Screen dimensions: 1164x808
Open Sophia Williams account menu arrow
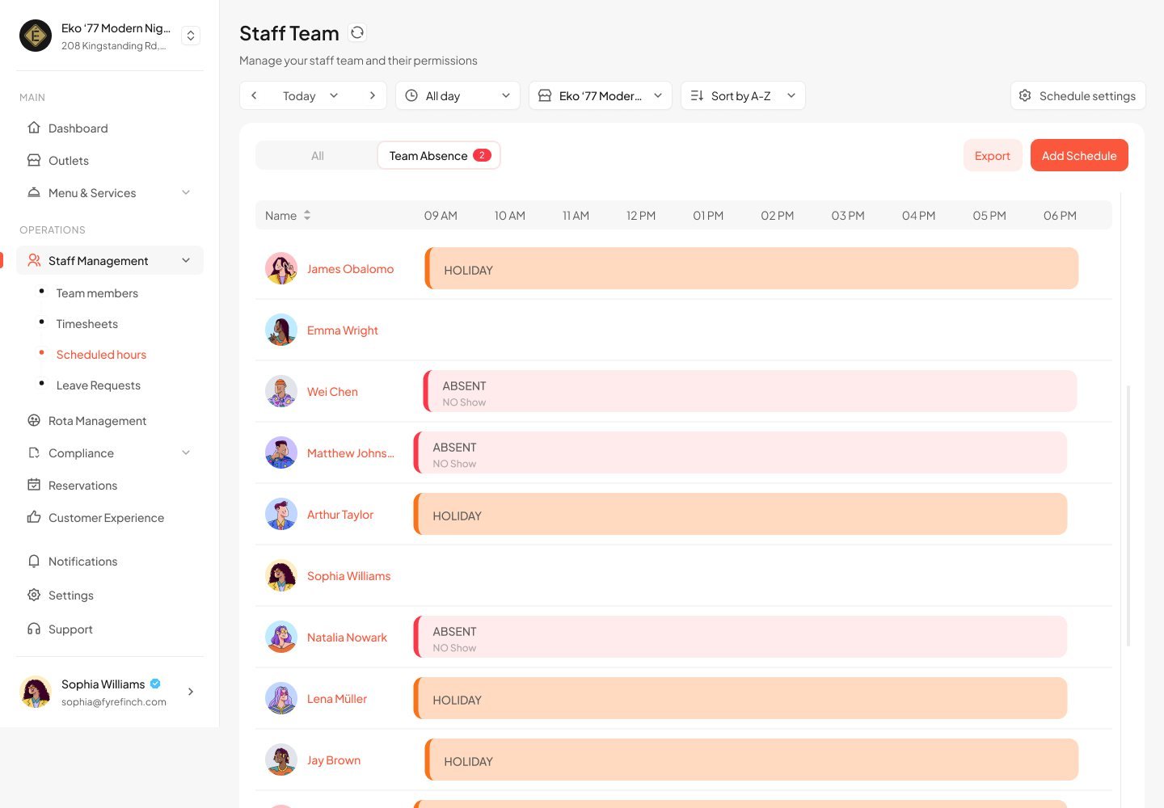pyautogui.click(x=191, y=692)
